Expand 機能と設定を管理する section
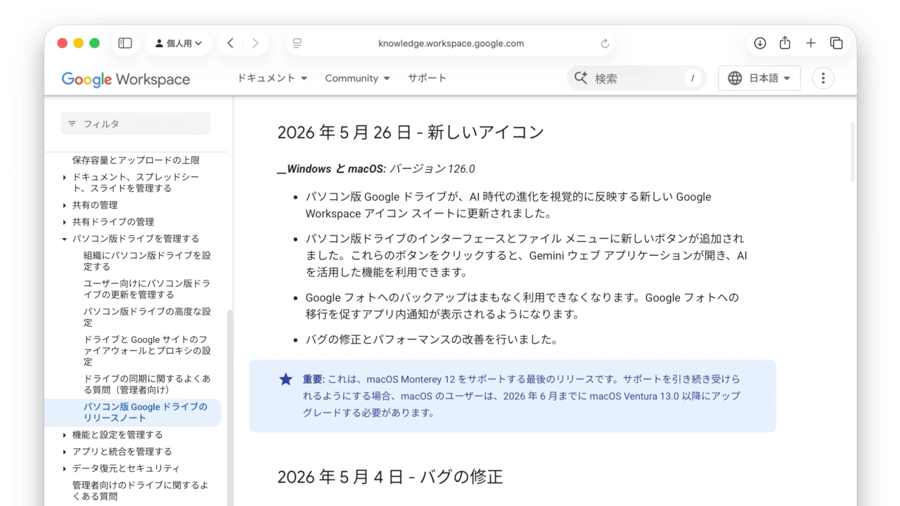The image size is (900, 506). coord(65,435)
